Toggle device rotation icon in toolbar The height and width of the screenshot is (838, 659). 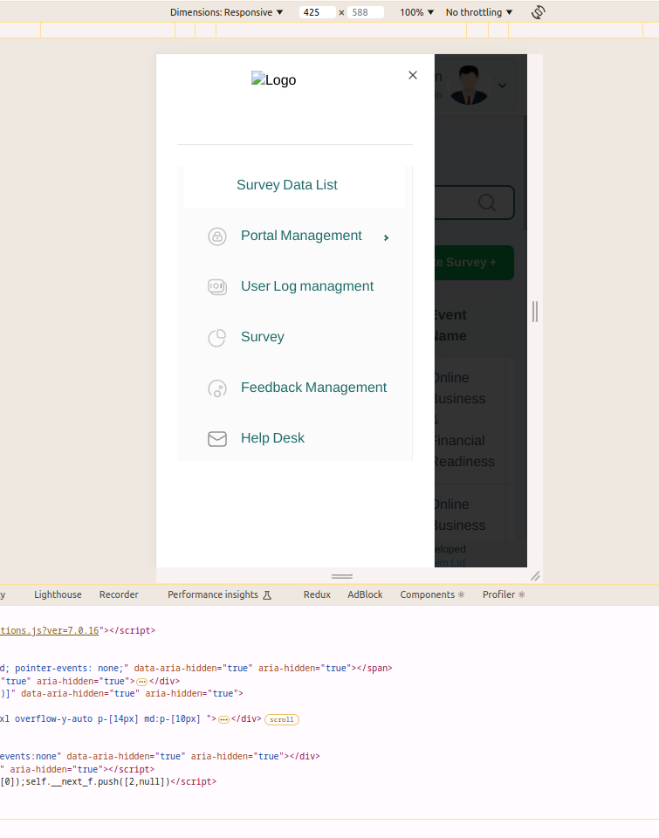click(539, 12)
